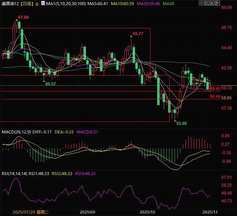Select the 58.48 horizontal line label
237x216 pixels.
[x=215, y=97]
